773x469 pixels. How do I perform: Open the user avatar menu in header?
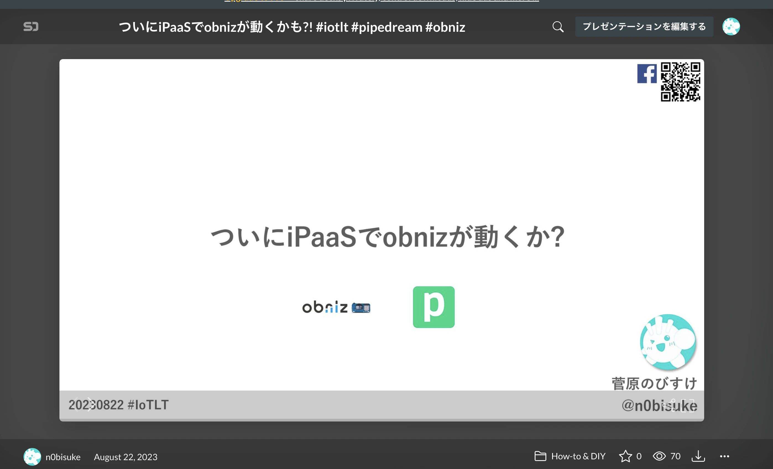(731, 27)
